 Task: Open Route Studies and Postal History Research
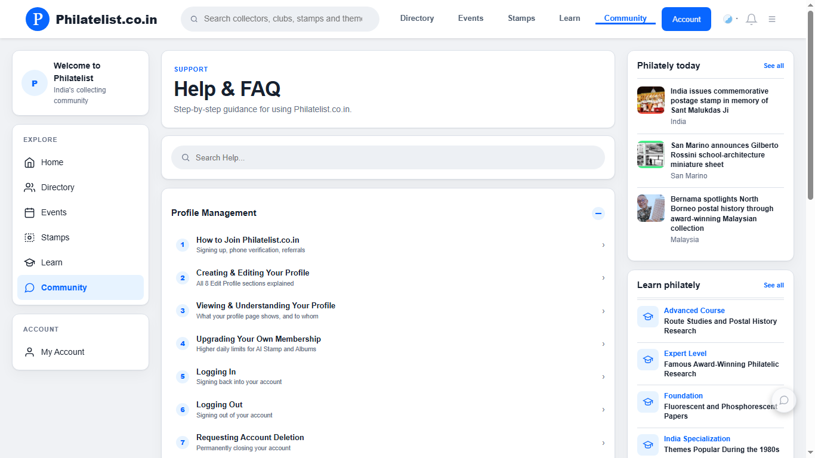[720, 326]
